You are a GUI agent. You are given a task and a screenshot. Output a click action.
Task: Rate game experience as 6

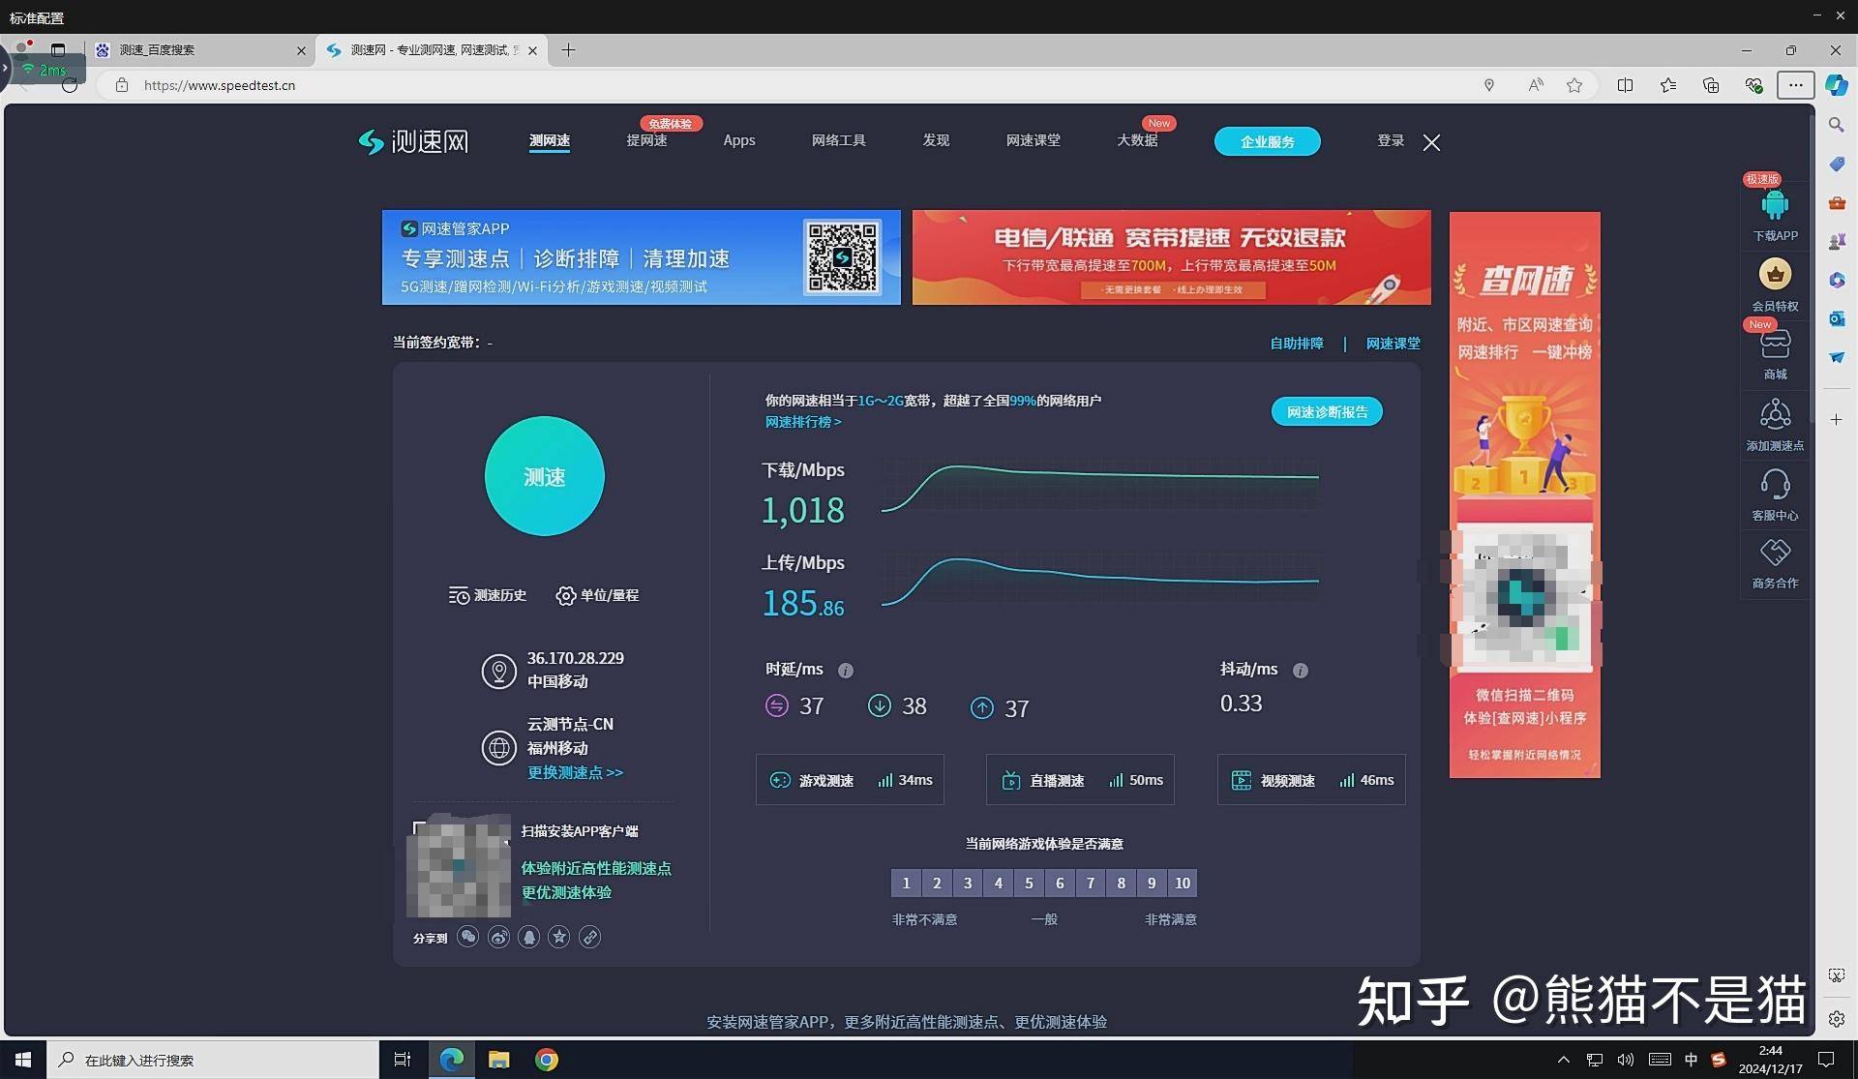click(x=1060, y=883)
